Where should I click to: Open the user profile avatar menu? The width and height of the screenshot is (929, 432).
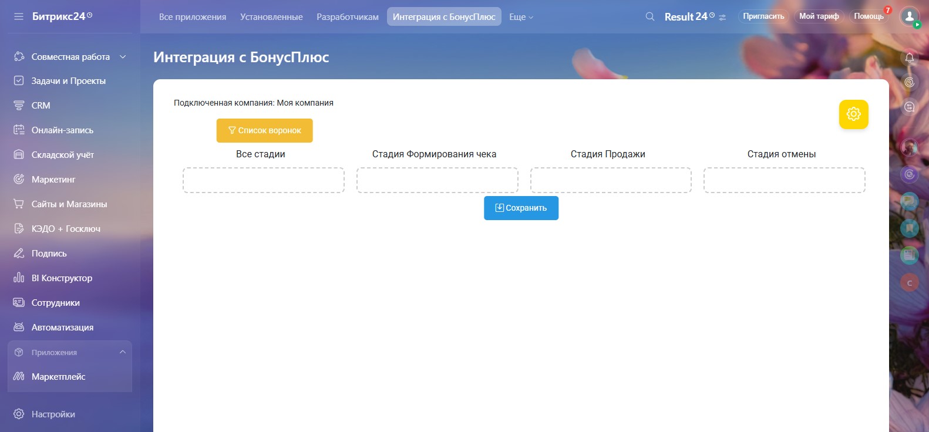click(x=910, y=16)
